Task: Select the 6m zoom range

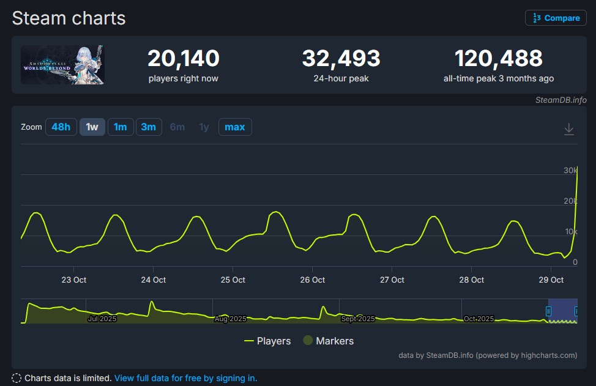Action: (x=177, y=127)
